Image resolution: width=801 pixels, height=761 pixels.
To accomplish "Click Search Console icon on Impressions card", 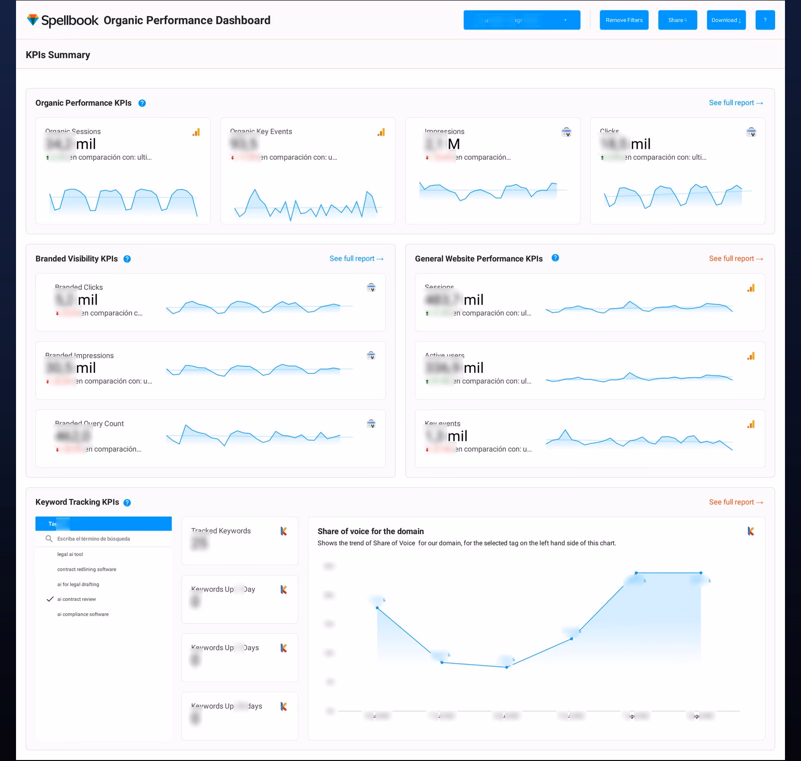I will (566, 132).
